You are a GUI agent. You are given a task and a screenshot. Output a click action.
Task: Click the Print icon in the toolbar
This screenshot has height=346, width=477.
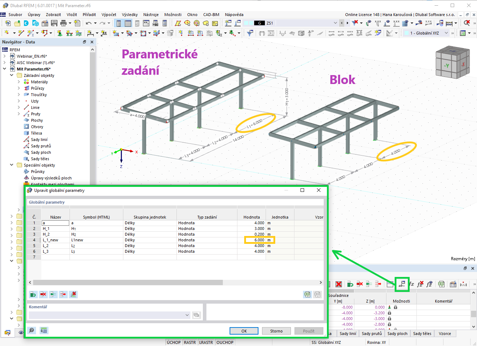[63, 23]
